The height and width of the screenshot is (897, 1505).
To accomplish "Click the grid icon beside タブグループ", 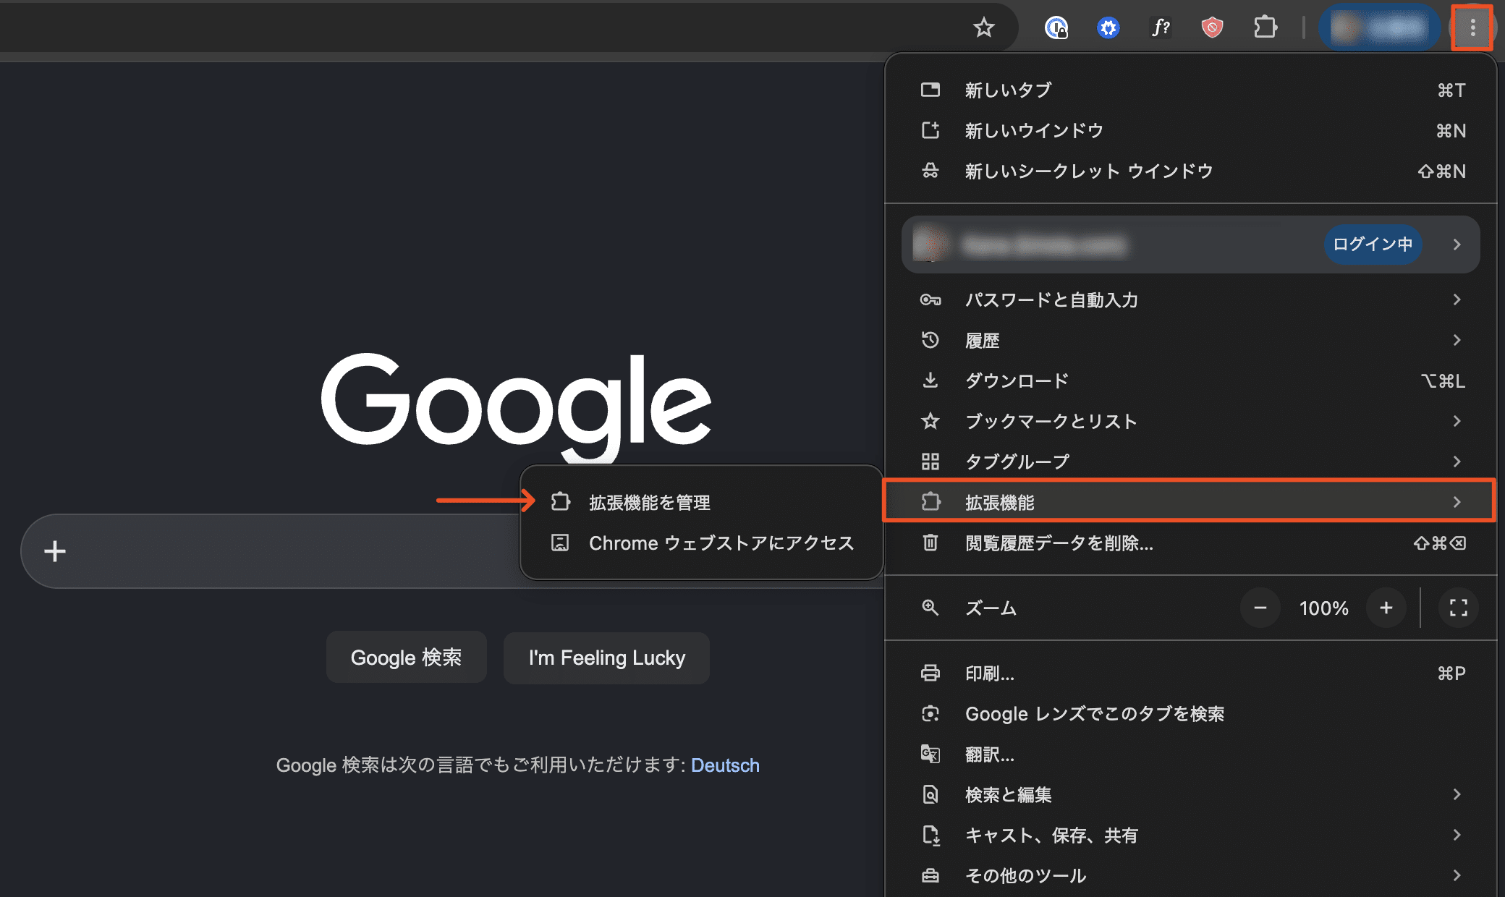I will [x=930, y=462].
